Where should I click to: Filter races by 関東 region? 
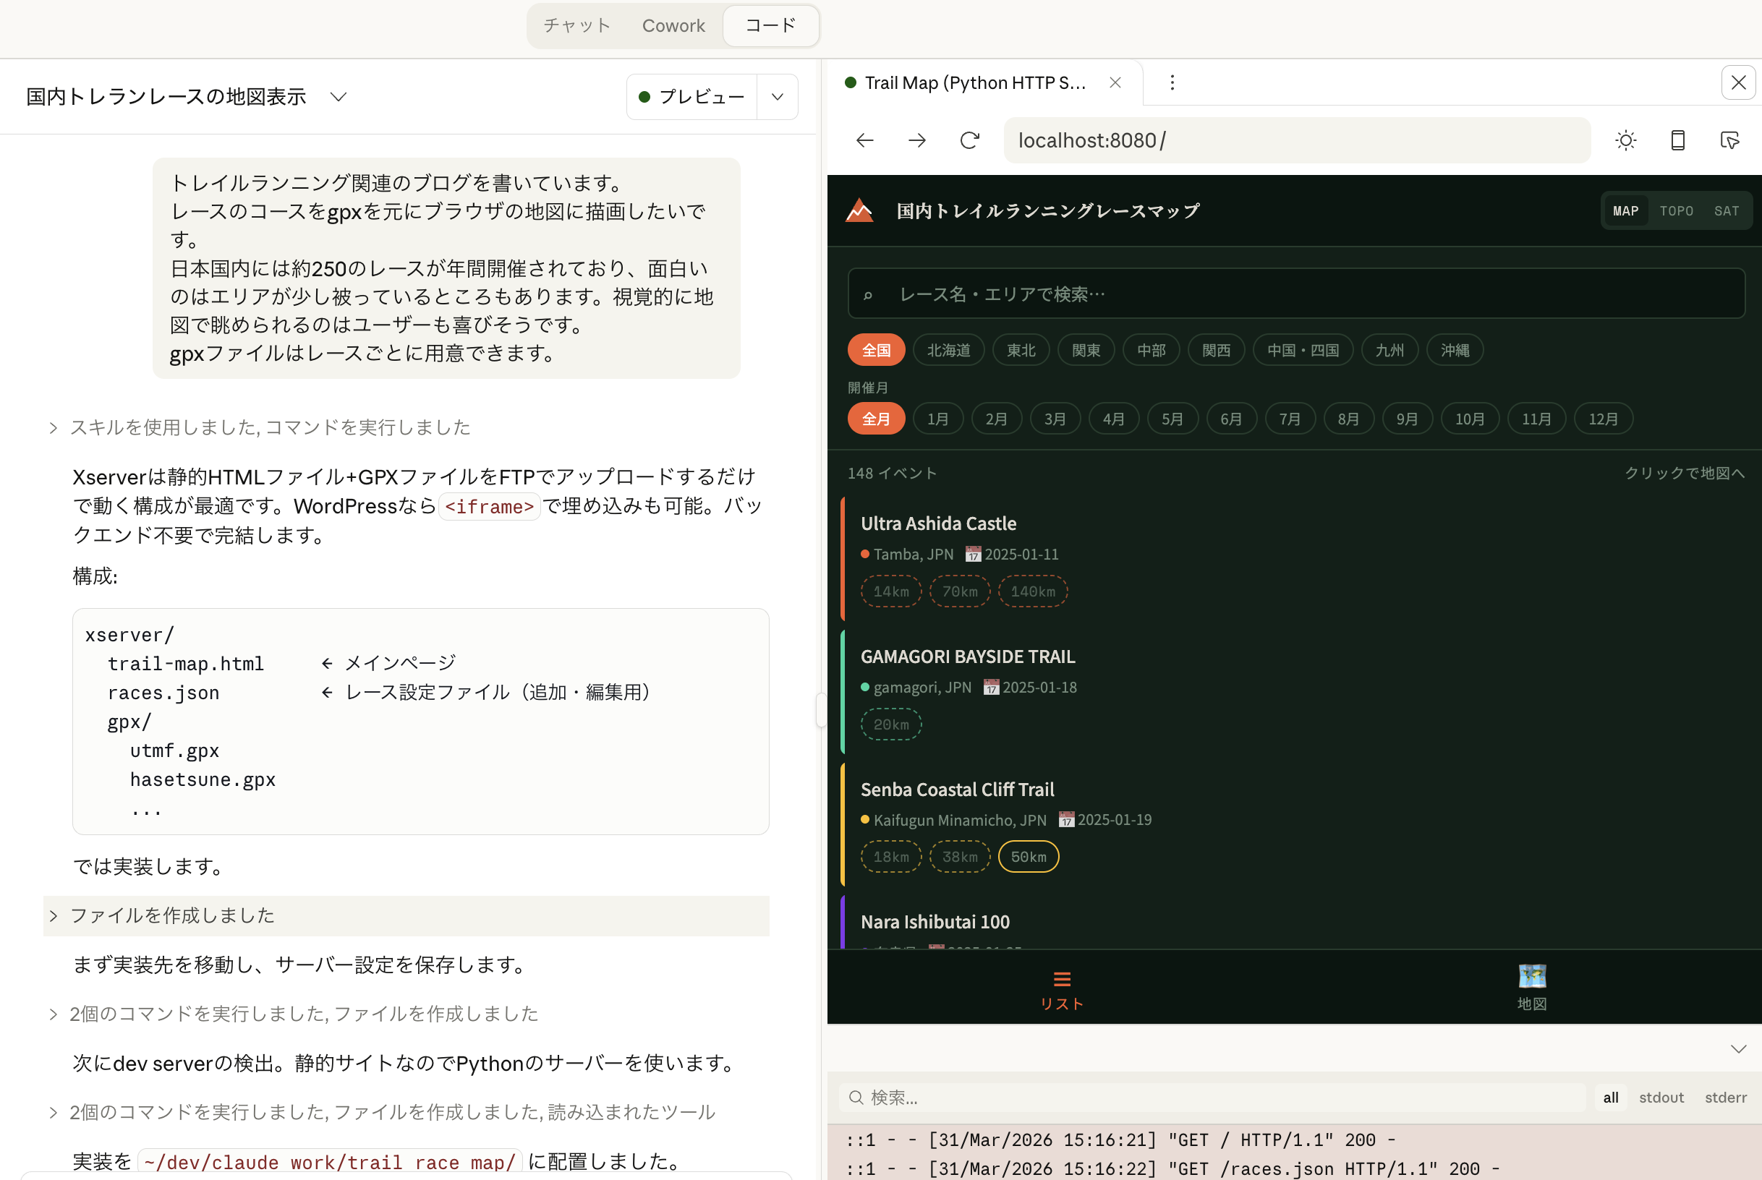point(1086,350)
